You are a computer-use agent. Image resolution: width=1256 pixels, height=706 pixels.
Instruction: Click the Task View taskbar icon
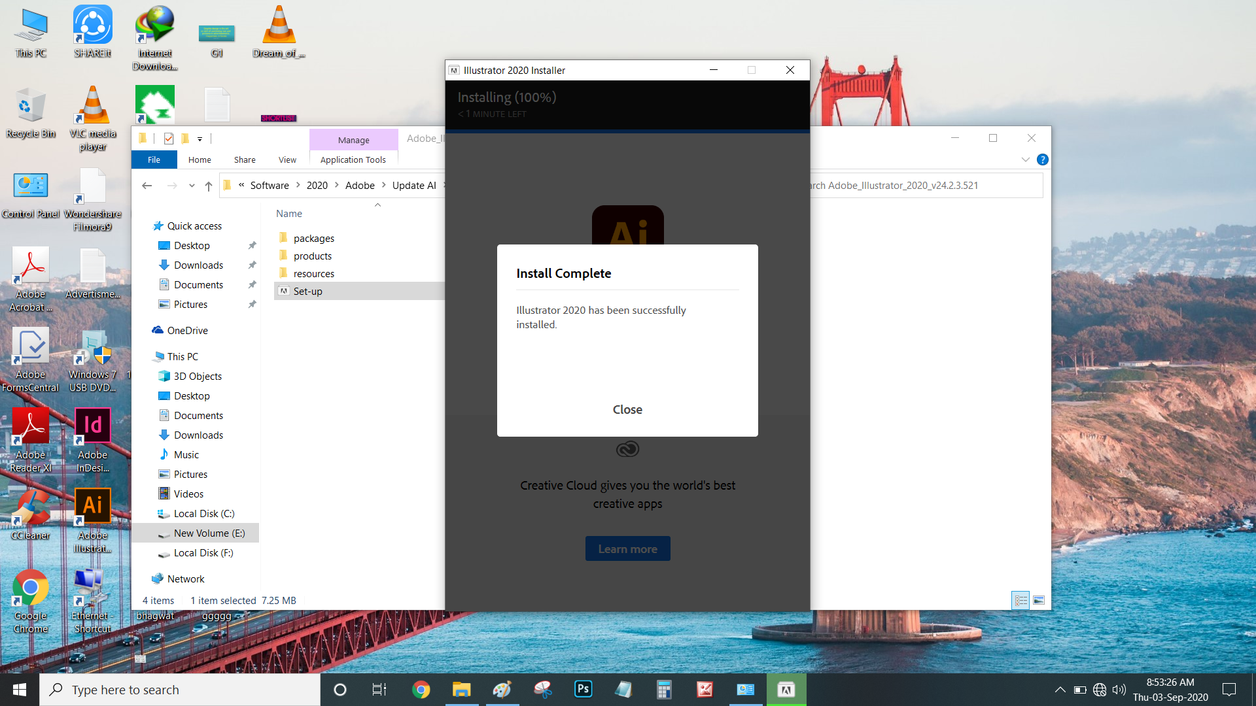379,689
